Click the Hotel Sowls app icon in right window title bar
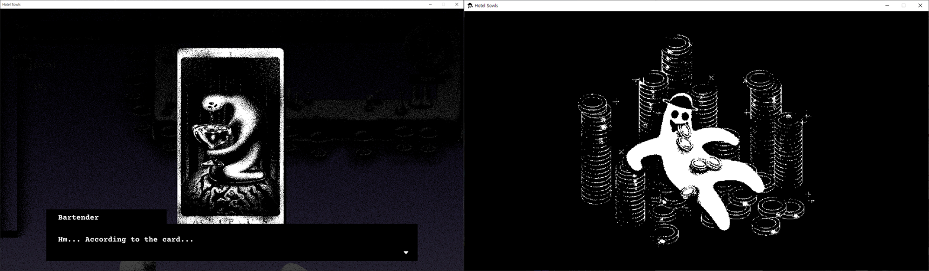The image size is (929, 271). pos(470,6)
